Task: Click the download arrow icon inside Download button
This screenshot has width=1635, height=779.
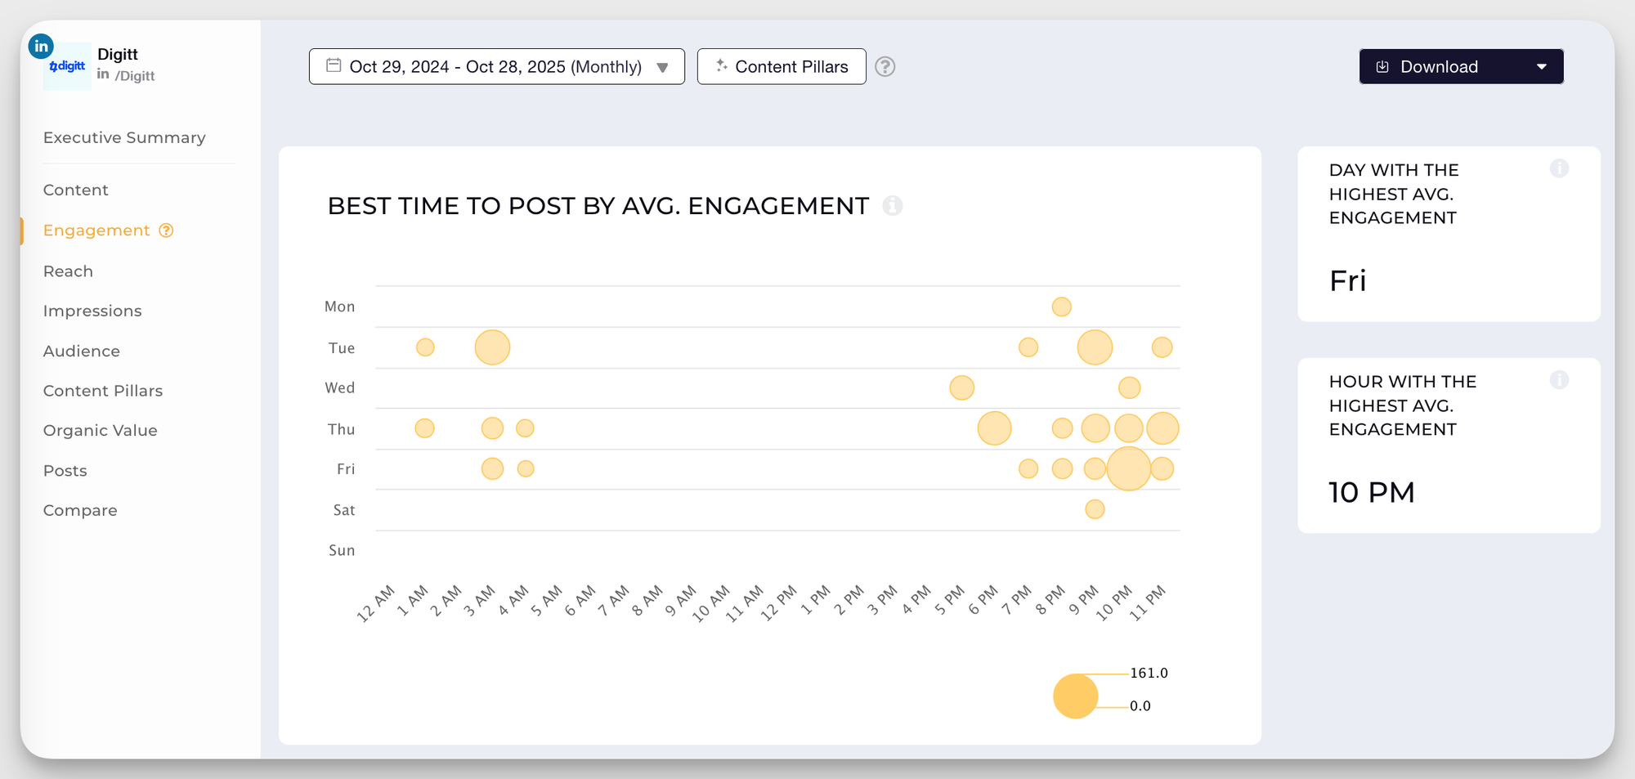Action: pyautogui.click(x=1382, y=66)
